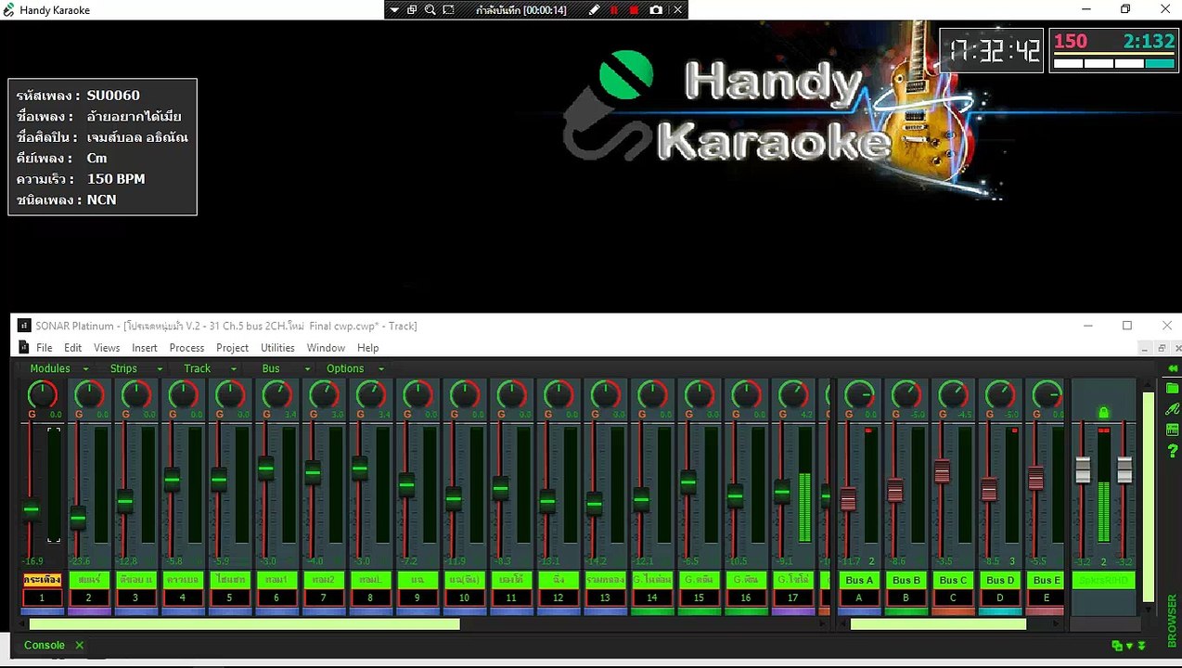Select the Bus A name label

[859, 580]
